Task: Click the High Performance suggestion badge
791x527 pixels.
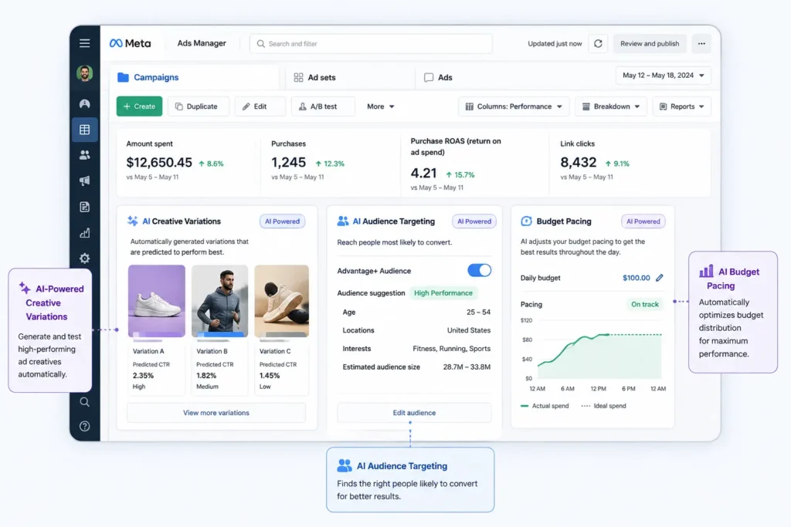Action: [x=443, y=292]
